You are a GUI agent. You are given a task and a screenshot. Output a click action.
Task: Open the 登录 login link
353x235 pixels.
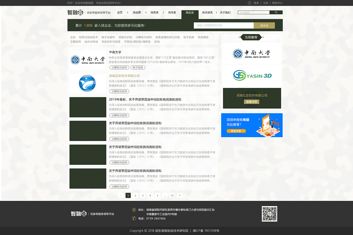256,3
